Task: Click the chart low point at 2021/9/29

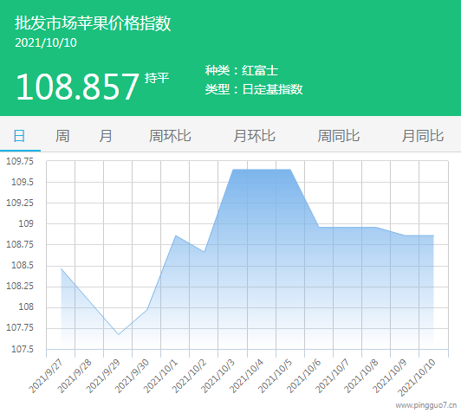Action: click(x=119, y=334)
